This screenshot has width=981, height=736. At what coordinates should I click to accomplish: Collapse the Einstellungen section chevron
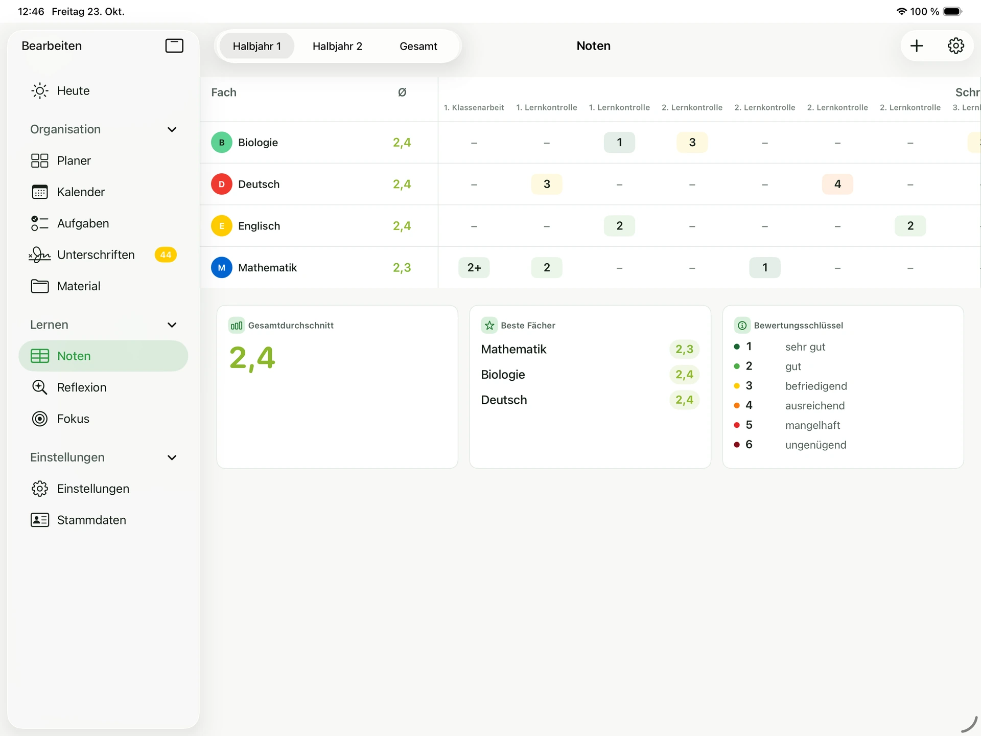(172, 457)
